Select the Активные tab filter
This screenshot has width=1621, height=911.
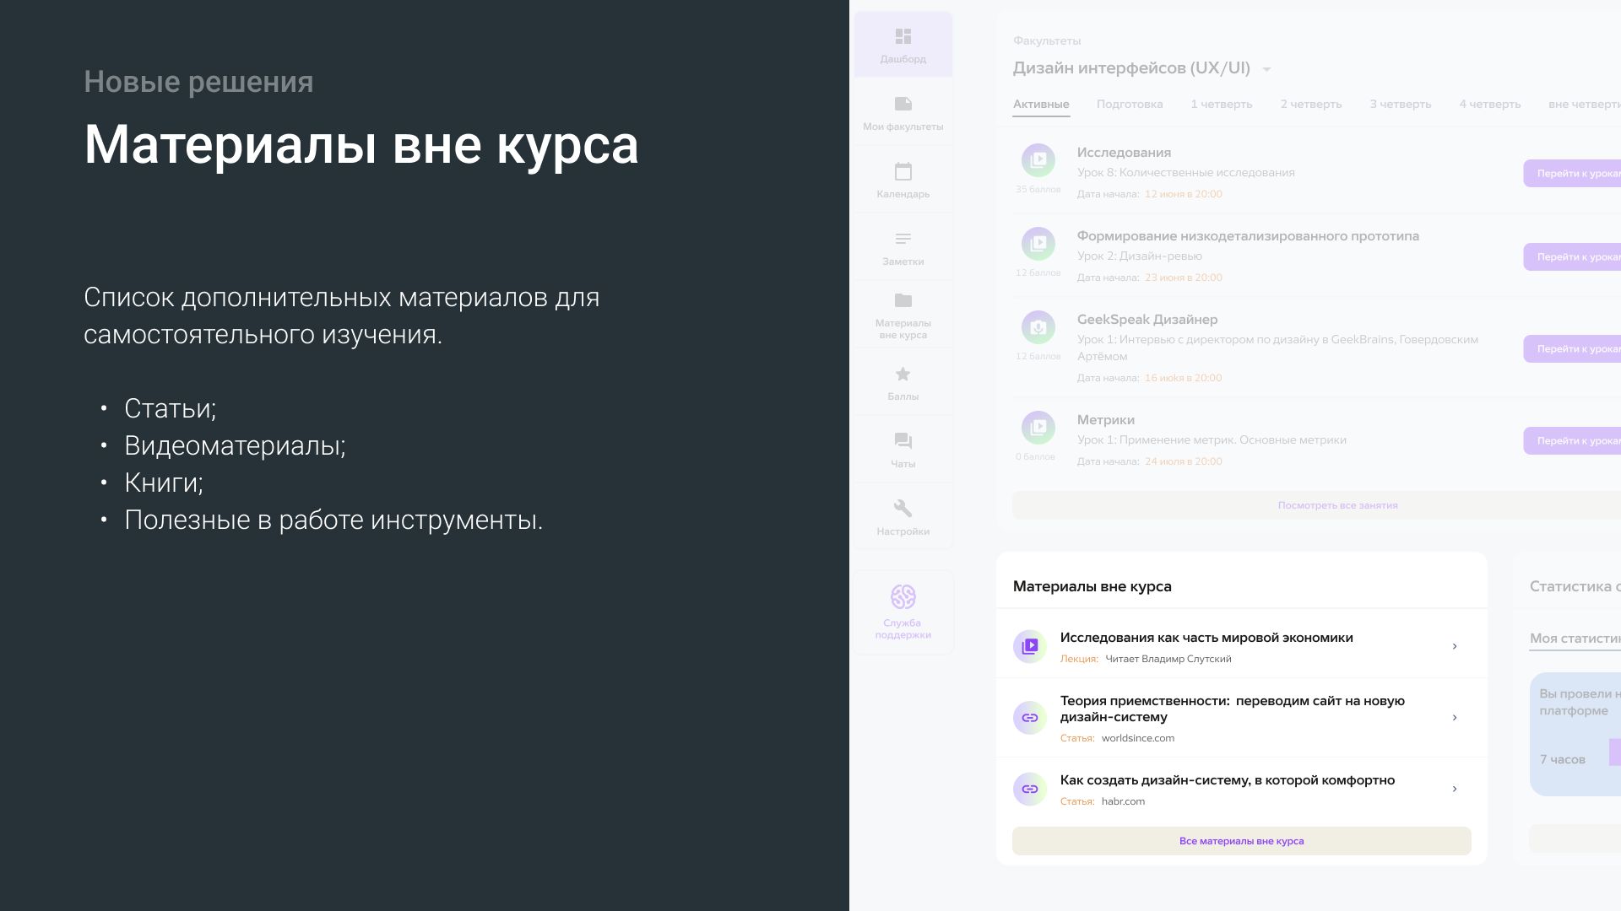1041,104
